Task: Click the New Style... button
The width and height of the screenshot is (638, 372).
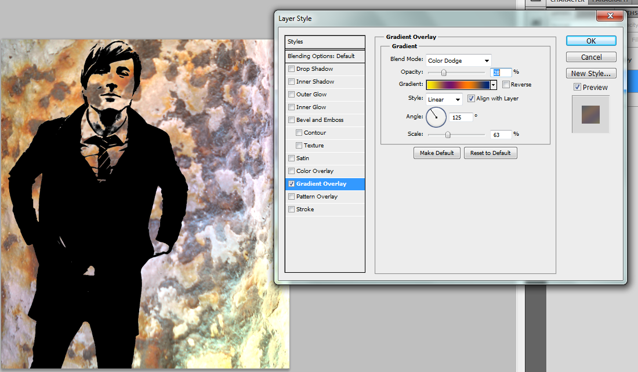Action: [x=591, y=73]
